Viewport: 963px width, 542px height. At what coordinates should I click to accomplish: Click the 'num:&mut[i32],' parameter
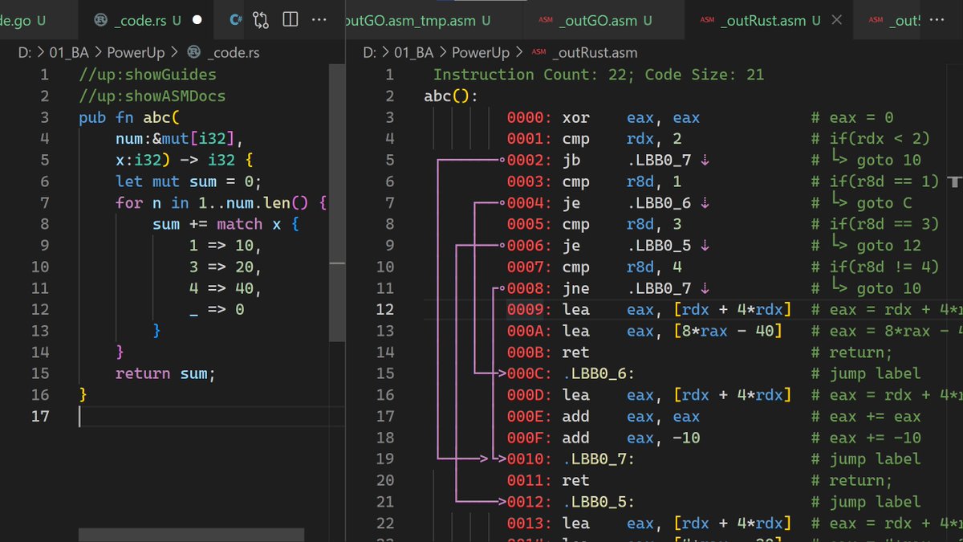178,139
